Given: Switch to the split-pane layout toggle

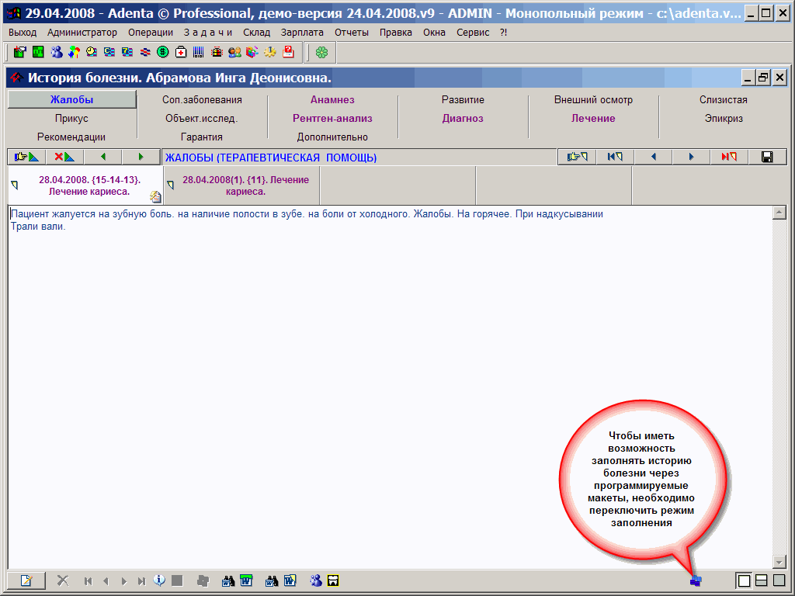Looking at the screenshot, I should click(x=762, y=580).
